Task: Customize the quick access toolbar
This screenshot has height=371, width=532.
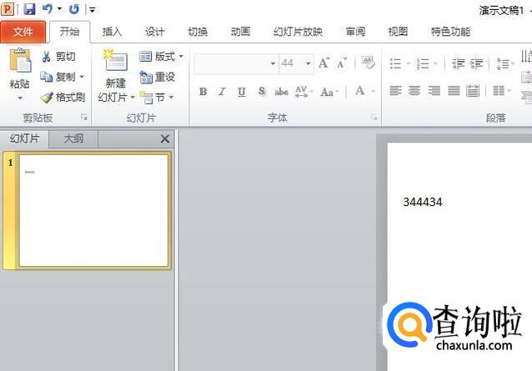Action: coord(92,10)
